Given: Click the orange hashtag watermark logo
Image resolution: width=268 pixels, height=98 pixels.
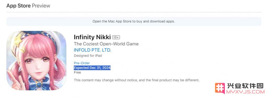Looking at the screenshot, I should pos(220,88).
